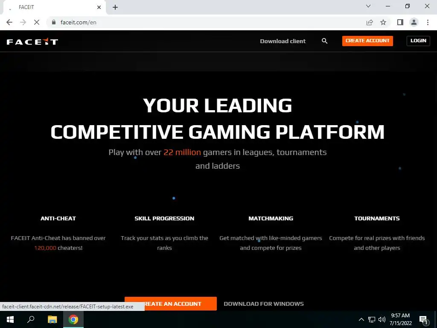Click the SKILL PROGRESSION heading

[164, 218]
